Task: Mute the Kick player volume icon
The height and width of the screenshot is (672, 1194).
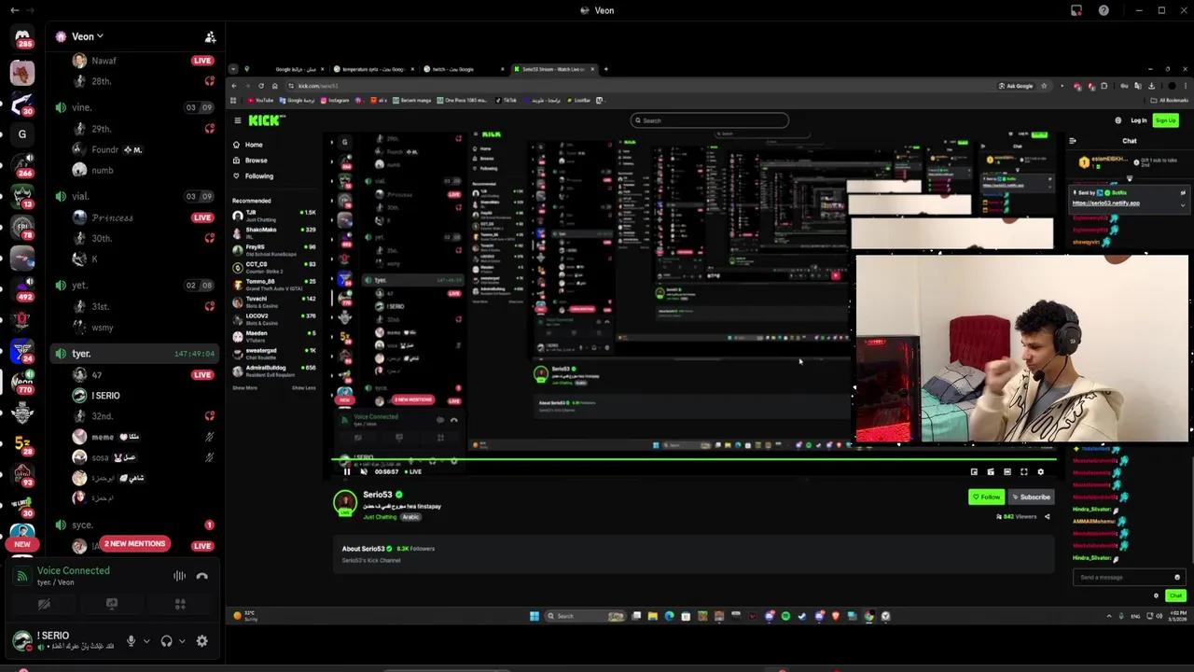Action: (363, 471)
